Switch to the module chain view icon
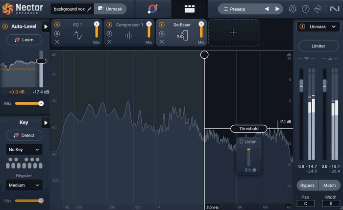This screenshot has height=210, width=343. 190,9
